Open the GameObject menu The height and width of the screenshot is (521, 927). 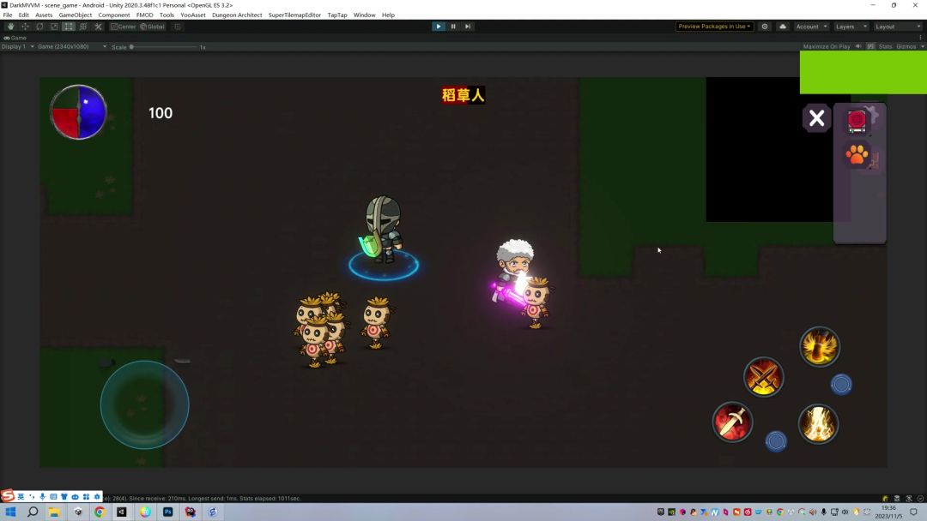click(x=76, y=15)
